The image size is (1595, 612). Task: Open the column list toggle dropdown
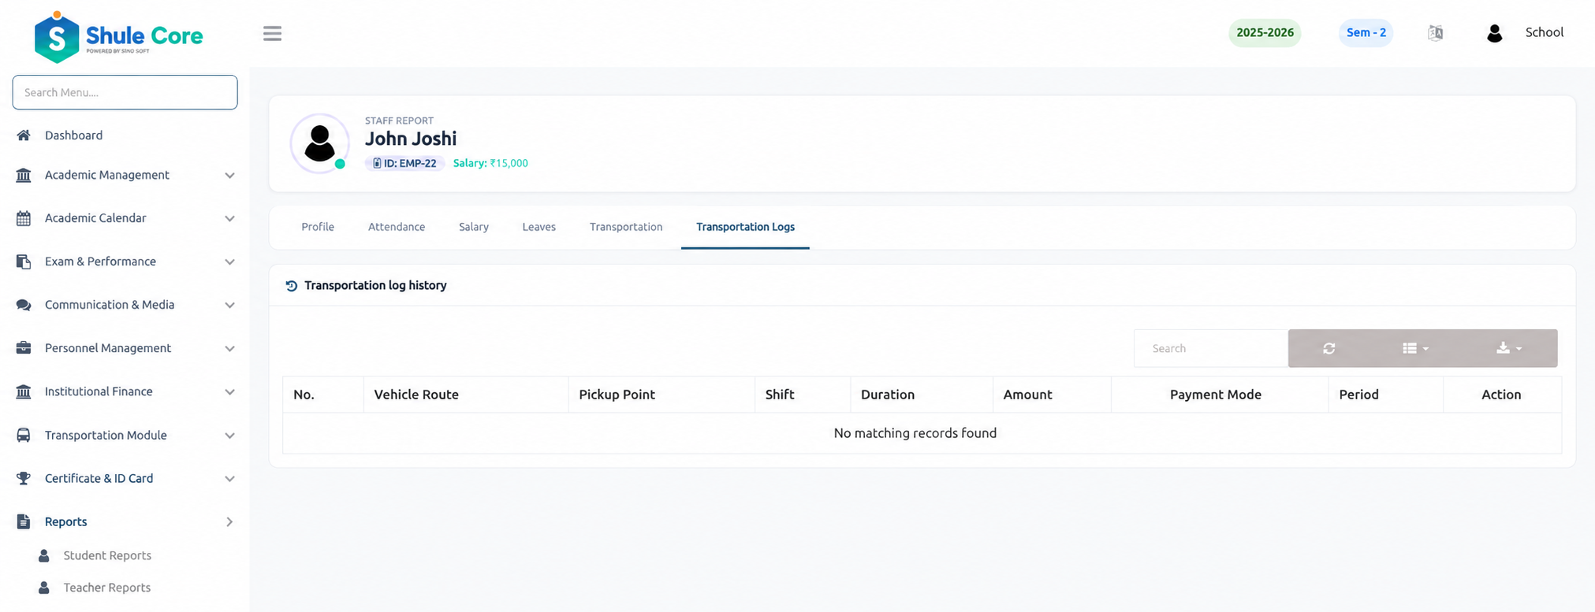(1415, 348)
